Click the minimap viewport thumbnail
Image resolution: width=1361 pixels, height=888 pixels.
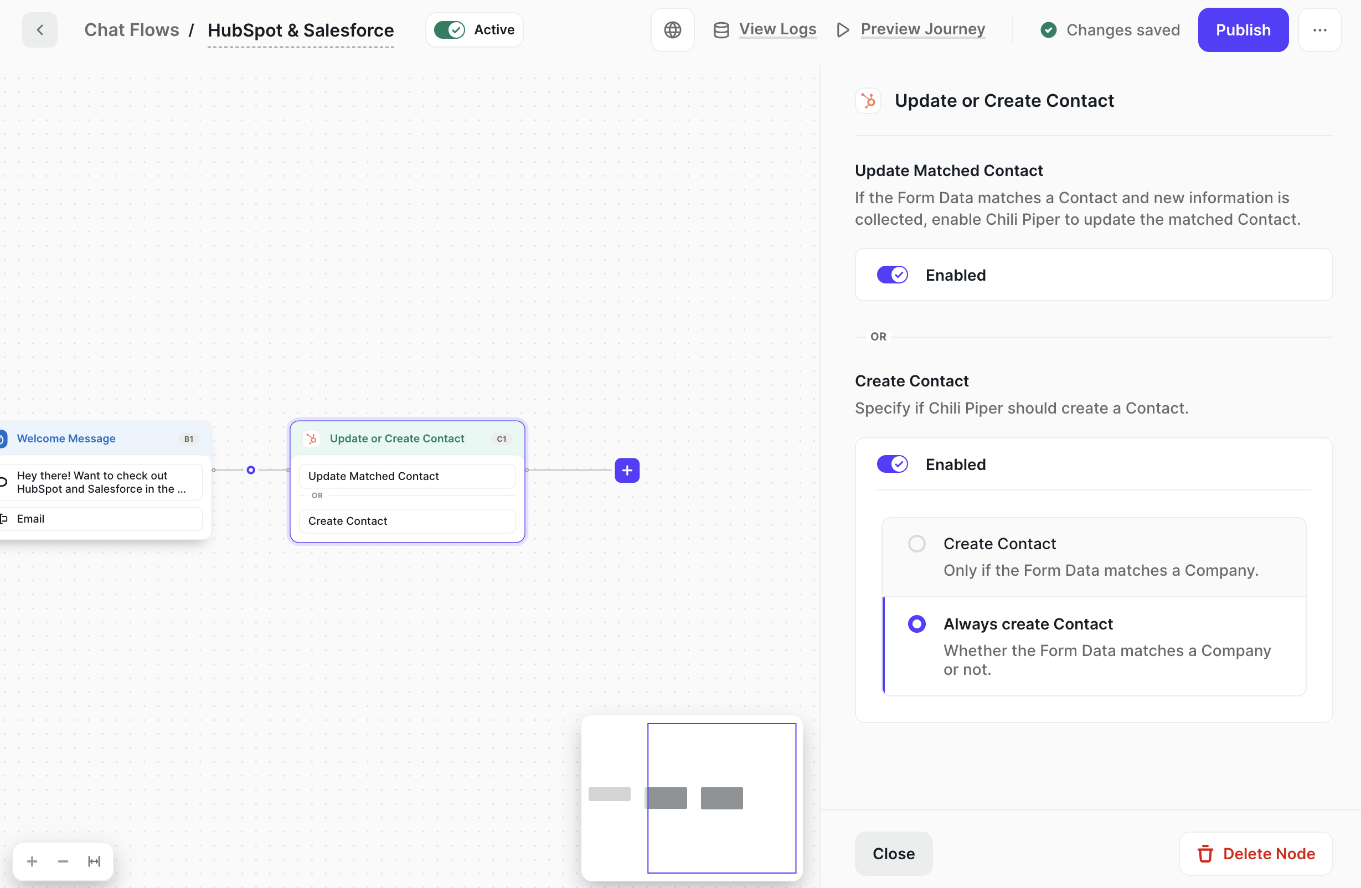[721, 798]
